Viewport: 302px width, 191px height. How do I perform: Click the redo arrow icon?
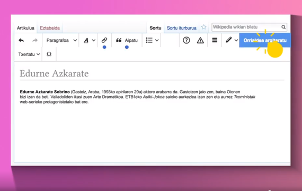tap(35, 40)
